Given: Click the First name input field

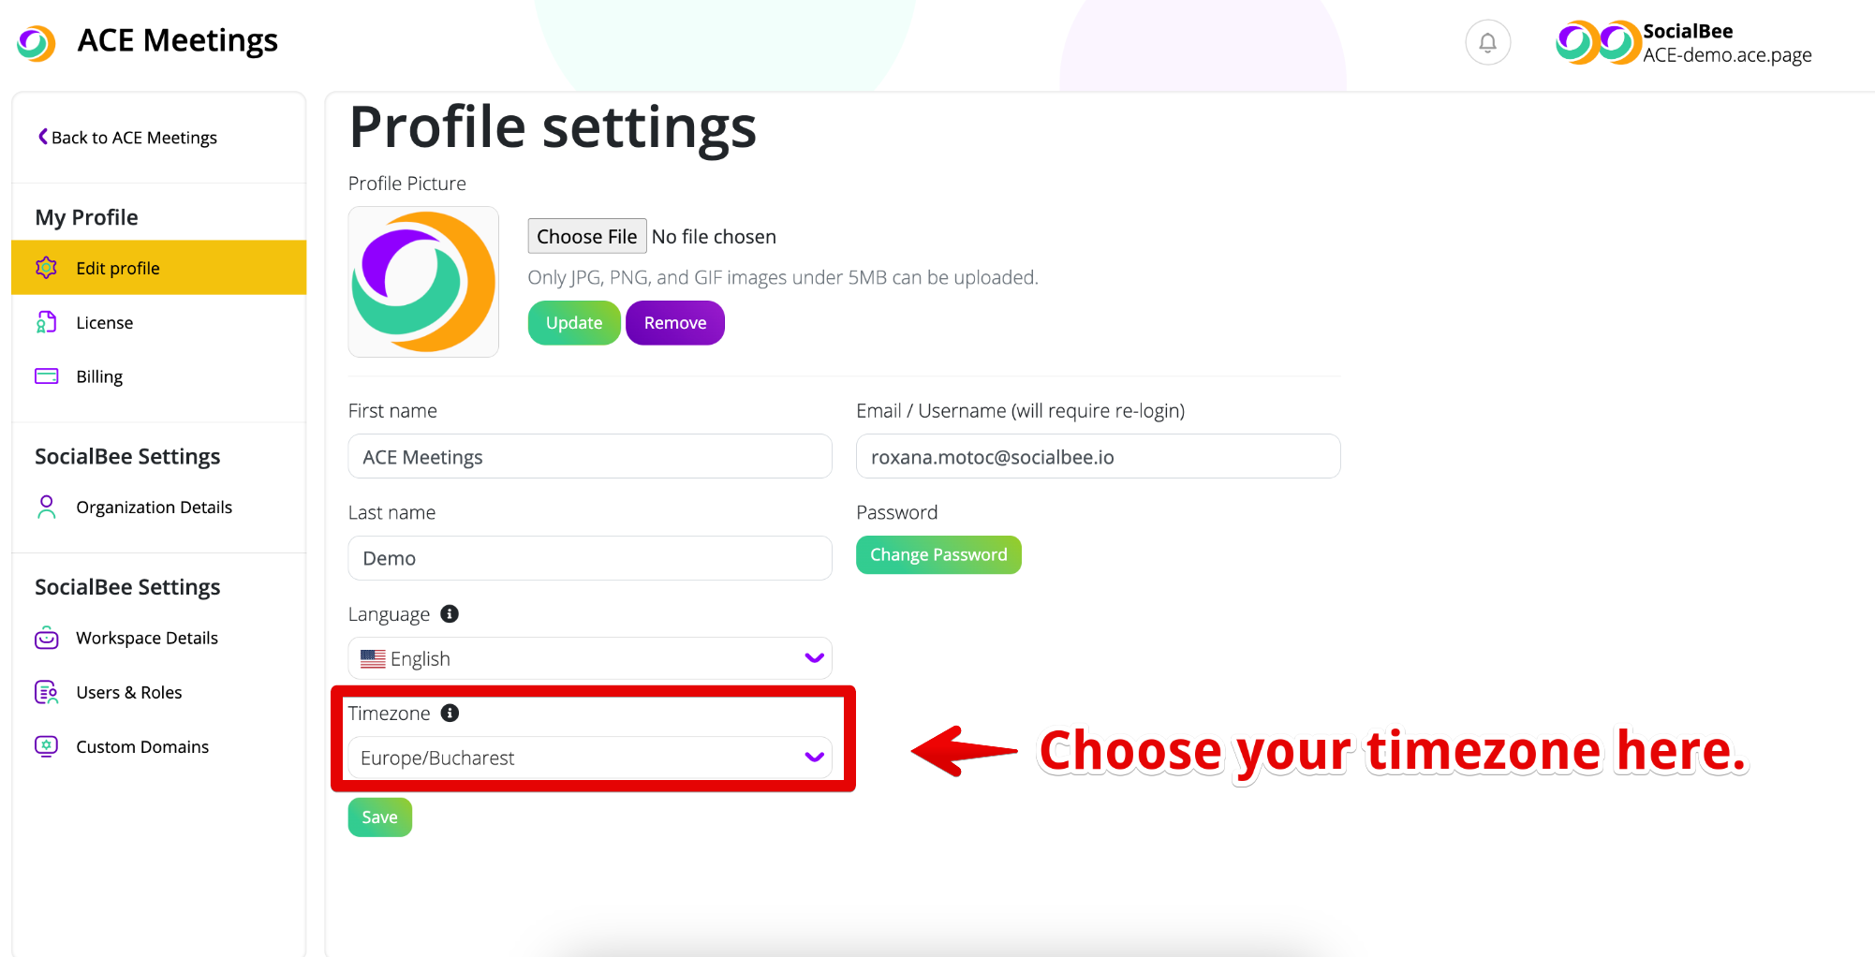Looking at the screenshot, I should point(589,457).
